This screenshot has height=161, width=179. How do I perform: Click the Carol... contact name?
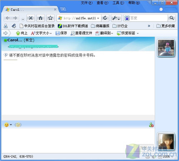click(x=15, y=40)
